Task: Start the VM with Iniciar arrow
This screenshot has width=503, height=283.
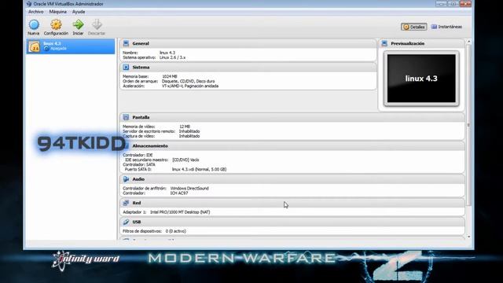Action: (x=78, y=24)
